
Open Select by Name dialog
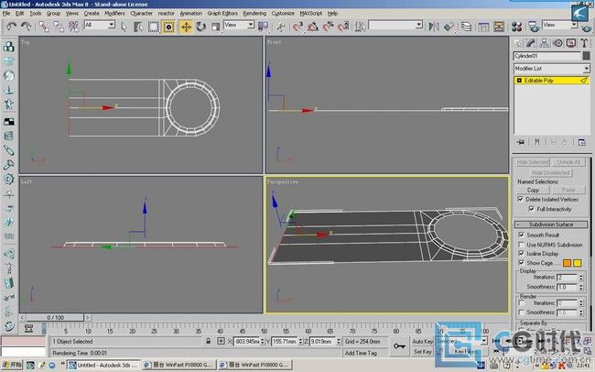pyautogui.click(x=138, y=27)
